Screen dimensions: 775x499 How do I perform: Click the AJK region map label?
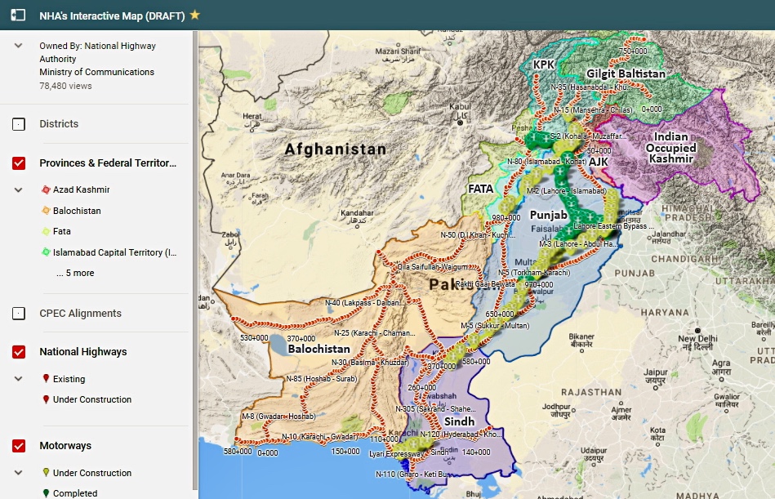tap(598, 162)
